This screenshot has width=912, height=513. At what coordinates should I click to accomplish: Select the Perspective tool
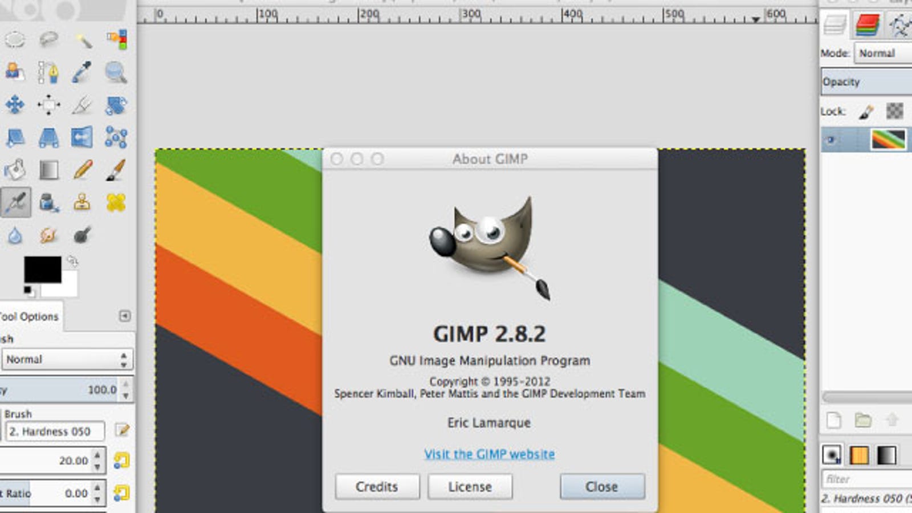pos(48,137)
